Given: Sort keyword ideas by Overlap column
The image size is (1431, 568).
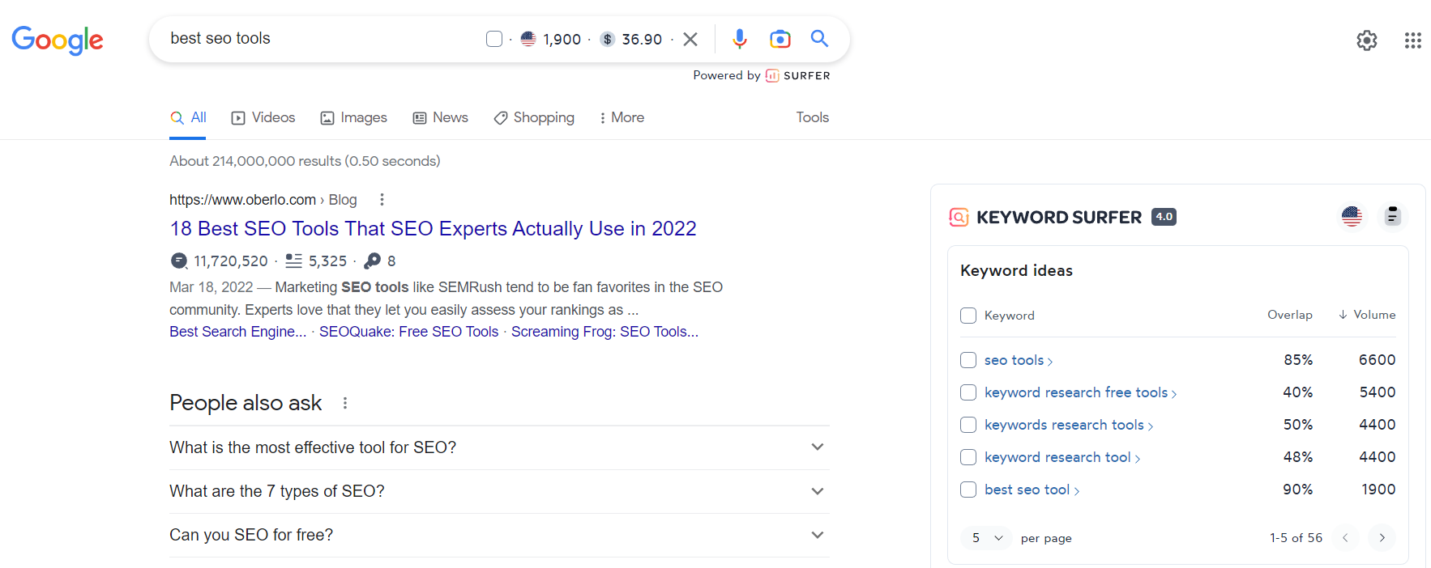Looking at the screenshot, I should coord(1290,315).
